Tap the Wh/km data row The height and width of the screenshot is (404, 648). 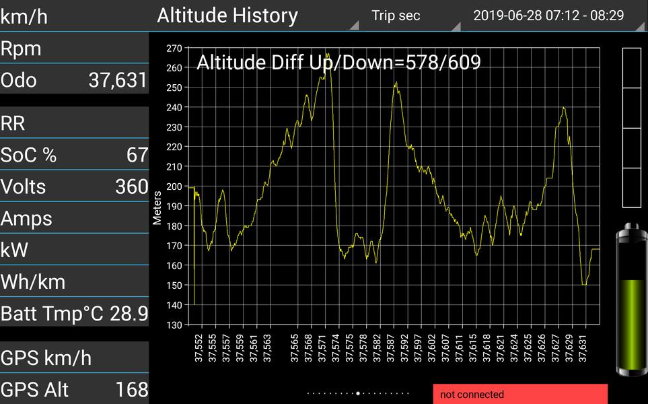point(75,281)
